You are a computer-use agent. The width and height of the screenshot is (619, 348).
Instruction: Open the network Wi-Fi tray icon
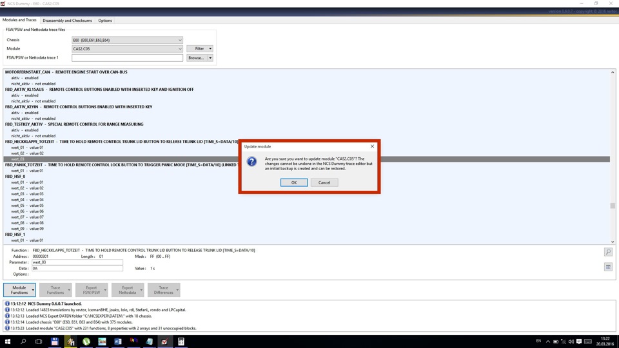pyautogui.click(x=564, y=342)
